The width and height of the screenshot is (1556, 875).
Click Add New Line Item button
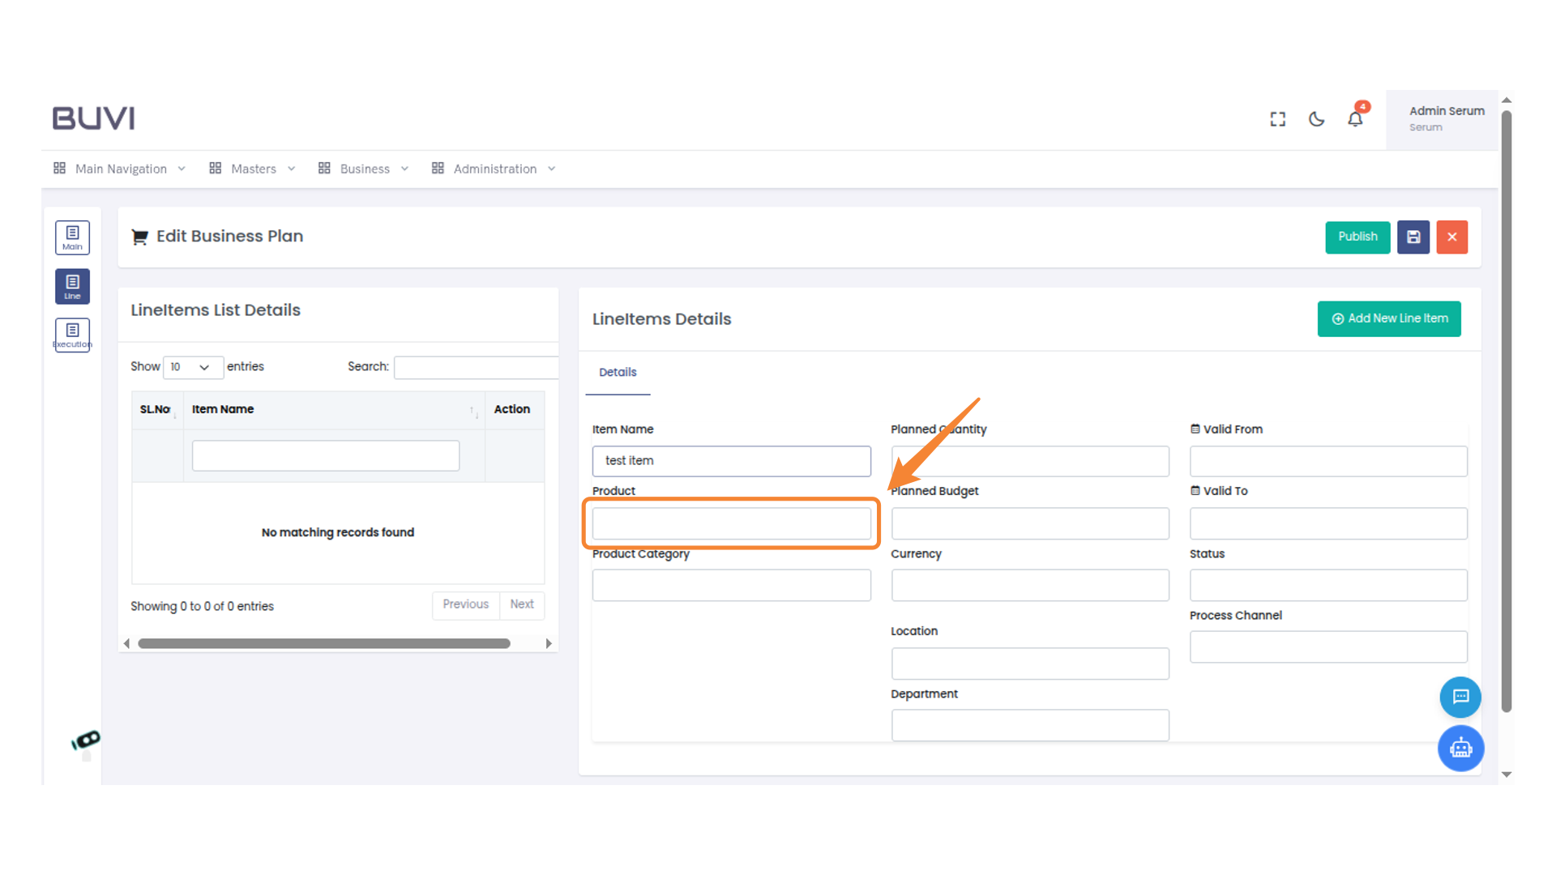click(x=1389, y=318)
